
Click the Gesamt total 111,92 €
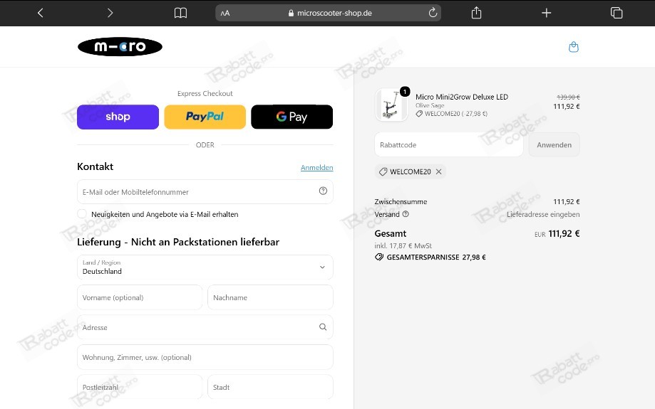[564, 233]
